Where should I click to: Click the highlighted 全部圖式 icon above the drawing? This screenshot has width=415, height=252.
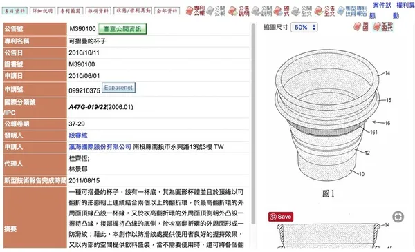point(382,27)
